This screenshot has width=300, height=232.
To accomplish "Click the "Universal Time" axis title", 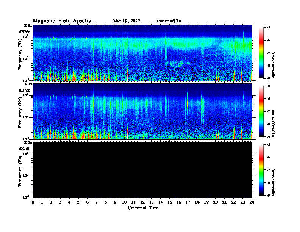I will tap(143, 208).
